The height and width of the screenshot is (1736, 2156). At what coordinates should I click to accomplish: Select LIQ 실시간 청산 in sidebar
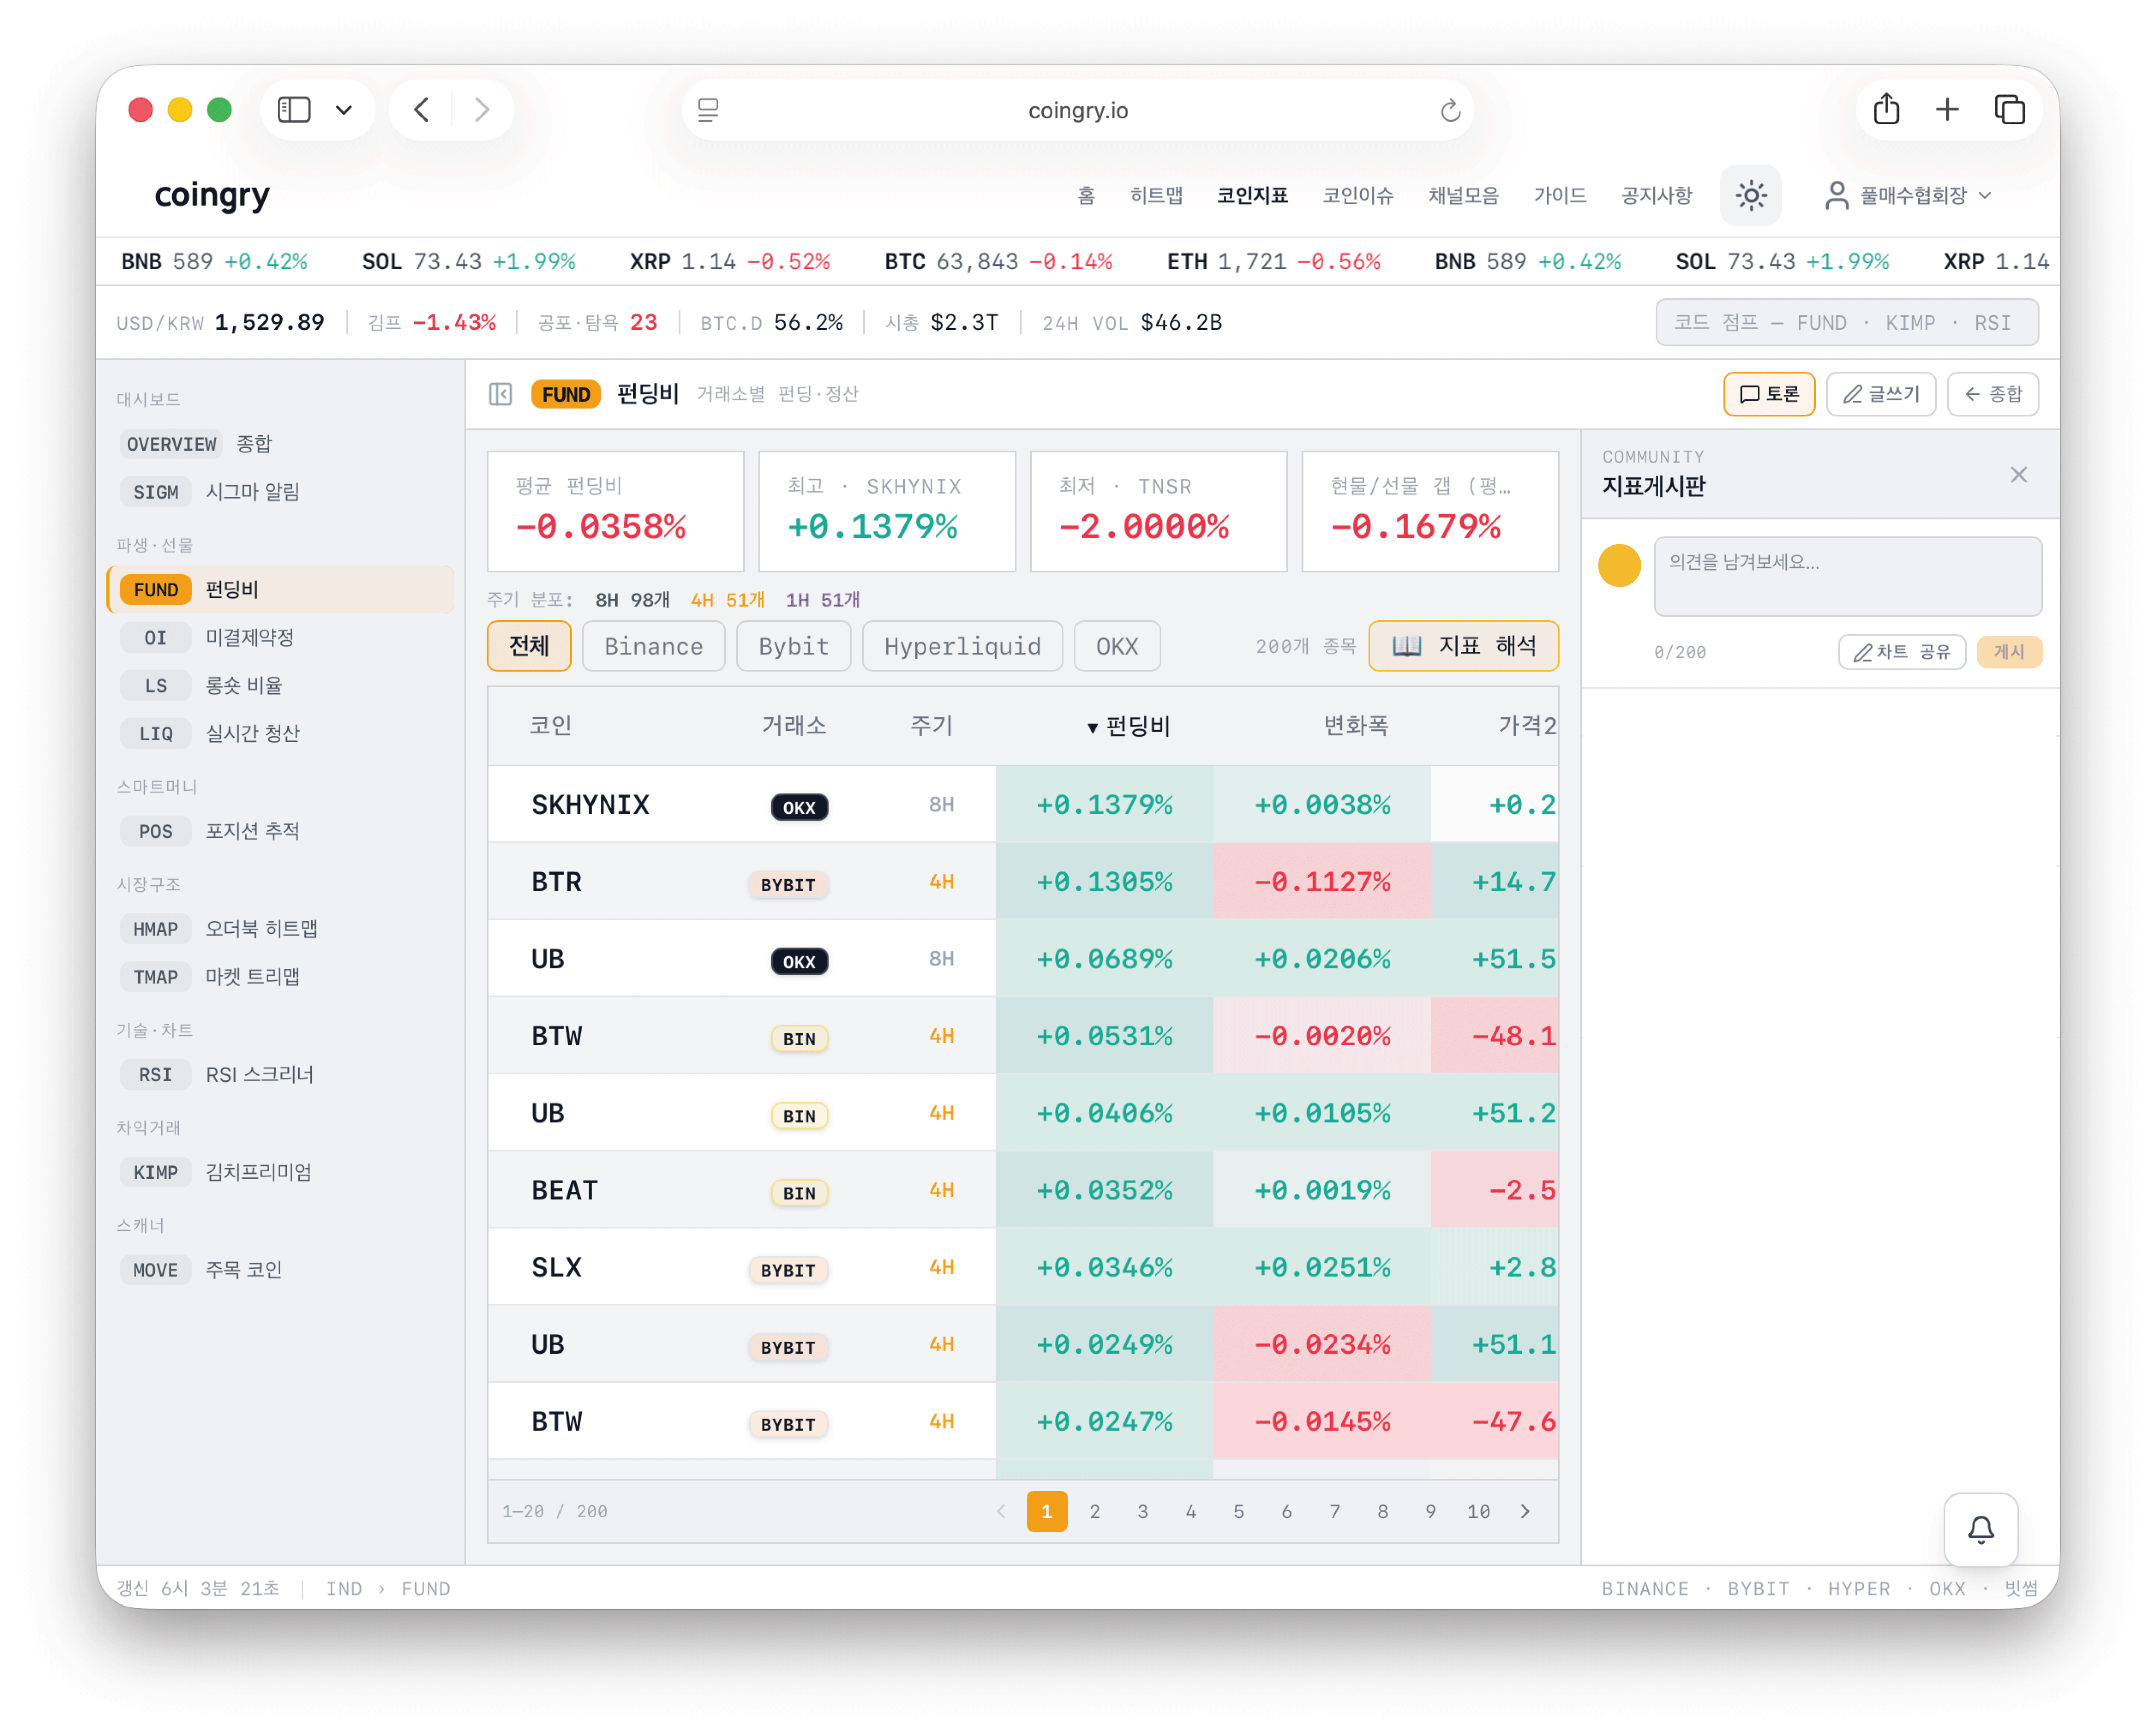(280, 733)
